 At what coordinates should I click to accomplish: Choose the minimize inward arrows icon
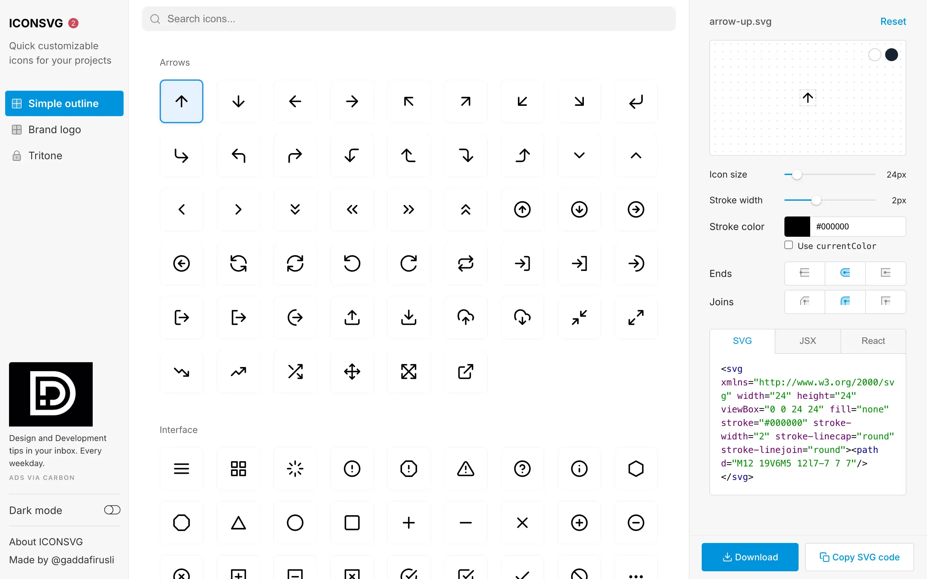coord(579,317)
